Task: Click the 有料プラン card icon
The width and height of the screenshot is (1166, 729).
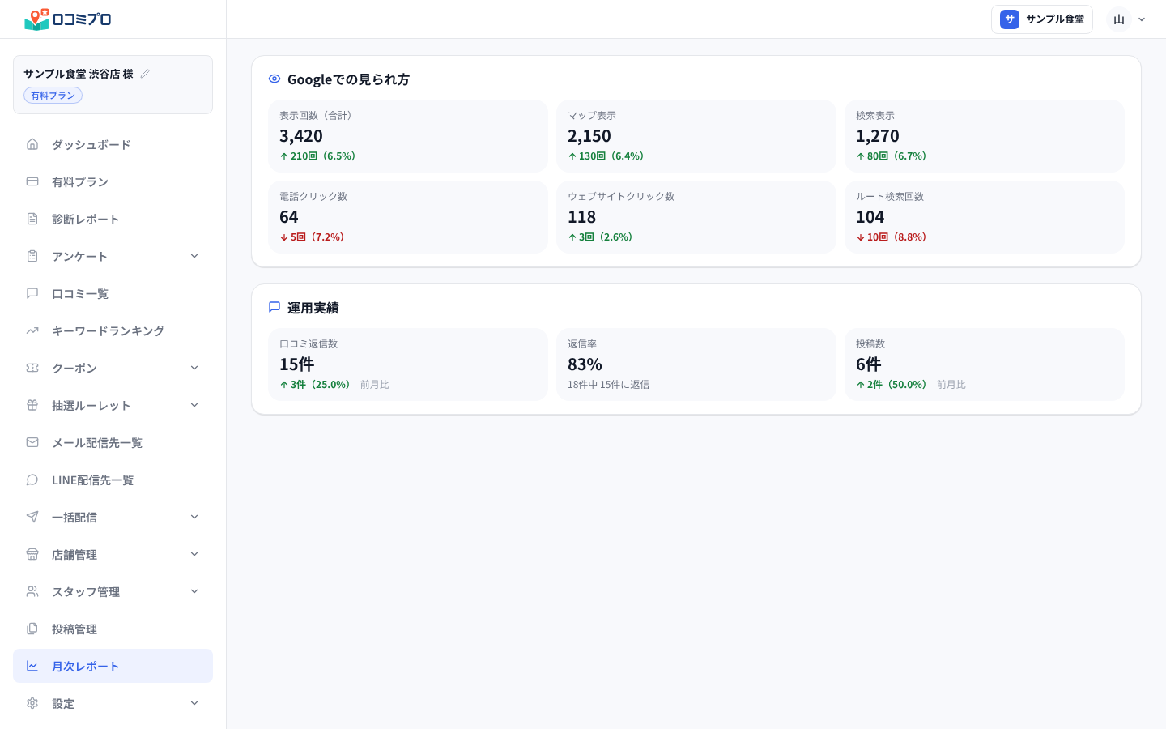Action: tap(32, 181)
